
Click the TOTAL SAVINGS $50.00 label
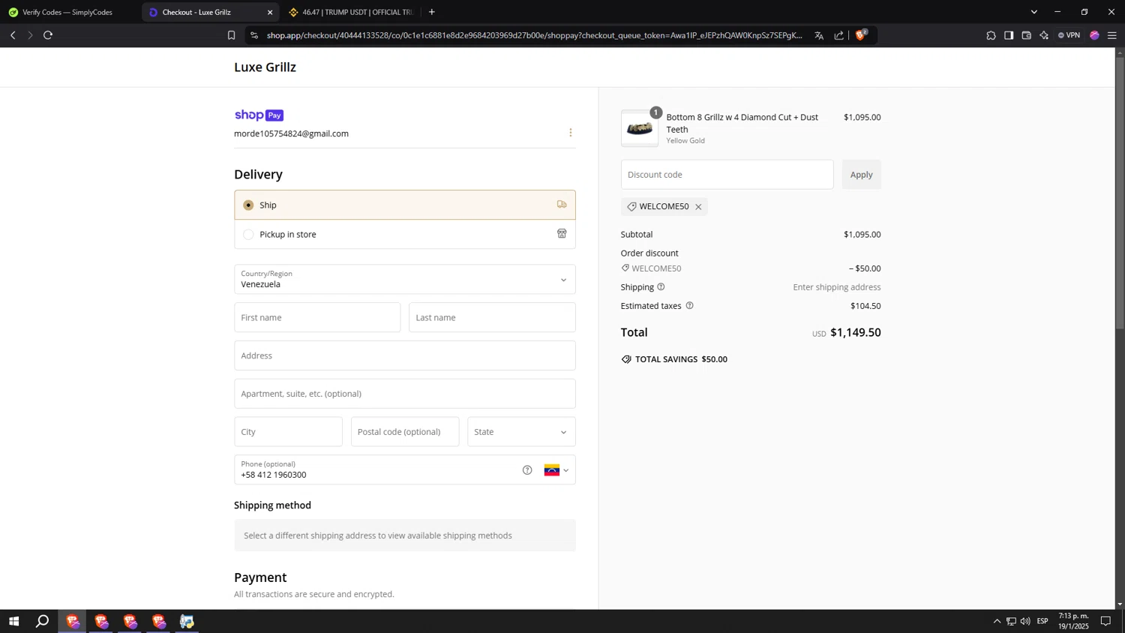tap(681, 359)
